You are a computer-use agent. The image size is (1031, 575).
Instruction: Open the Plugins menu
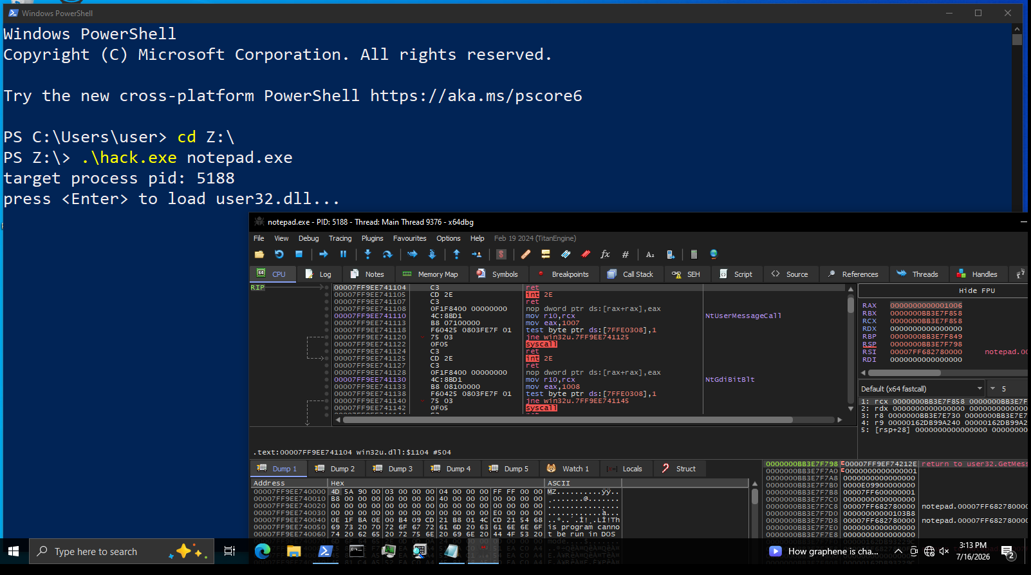(372, 238)
